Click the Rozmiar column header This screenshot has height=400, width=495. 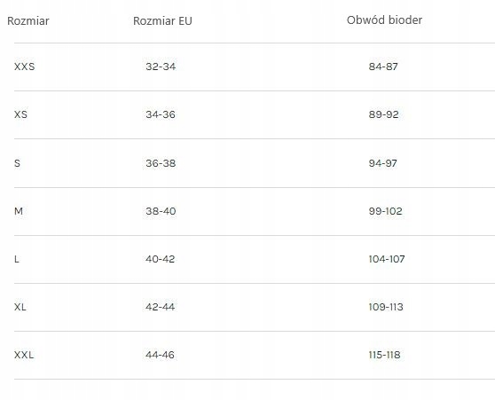(x=28, y=20)
